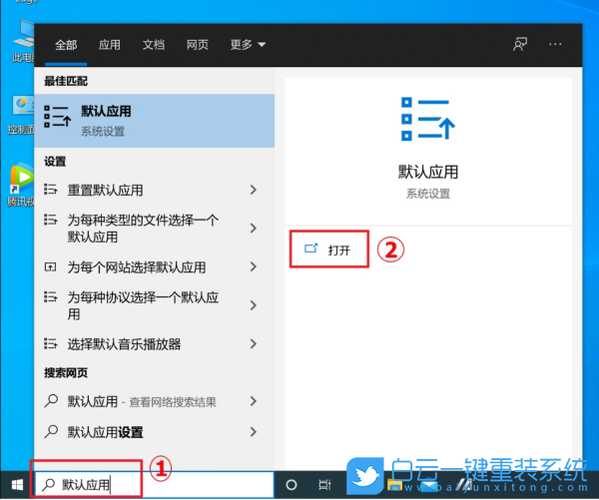Click icon beside 为每个网站选择默认应用
The image size is (599, 500).
pyautogui.click(x=51, y=266)
